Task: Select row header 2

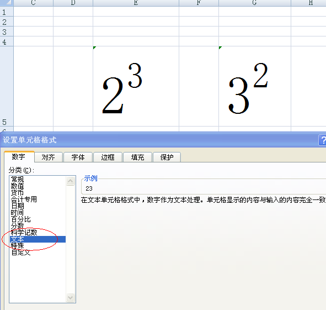Action: (7, 22)
